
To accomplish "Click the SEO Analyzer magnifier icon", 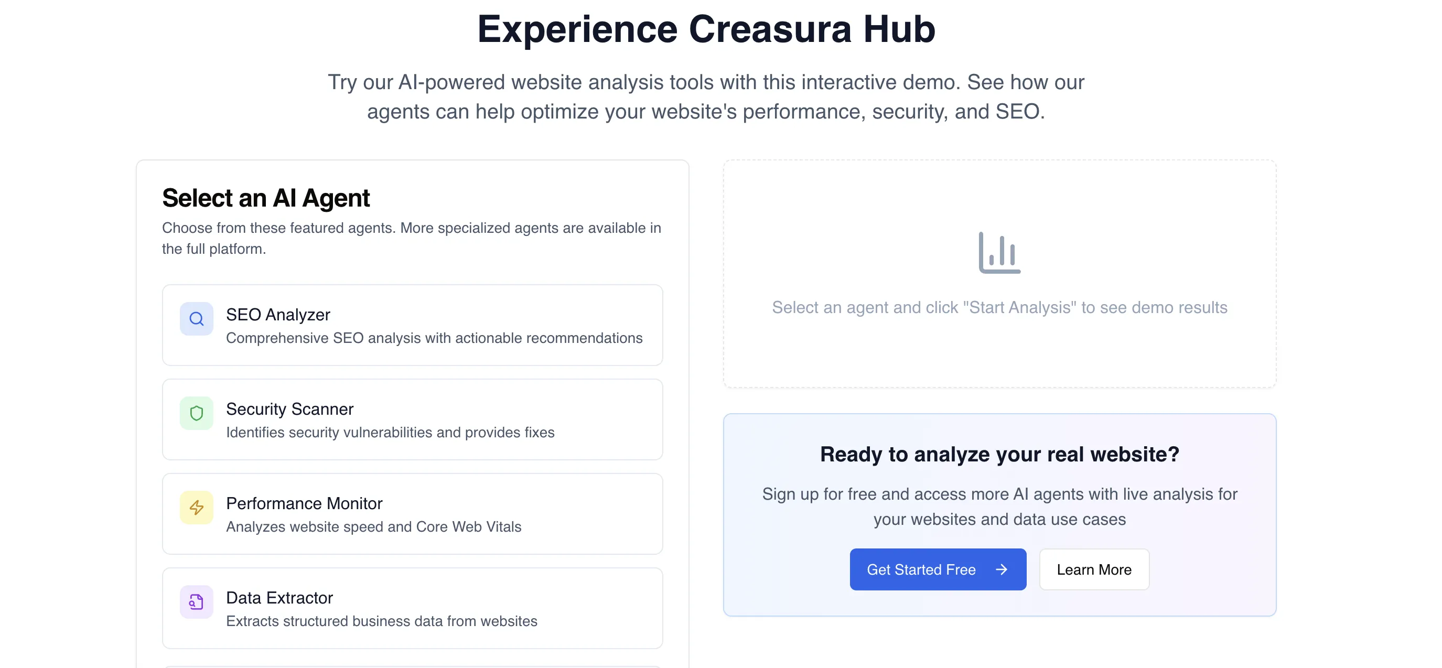I will click(x=197, y=319).
